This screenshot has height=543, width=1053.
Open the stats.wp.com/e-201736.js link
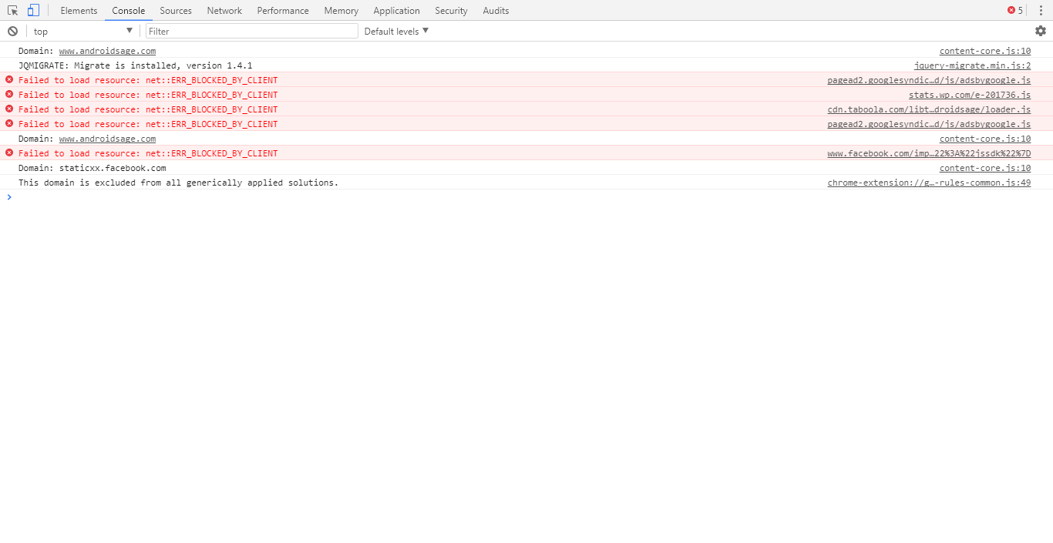pyautogui.click(x=969, y=94)
